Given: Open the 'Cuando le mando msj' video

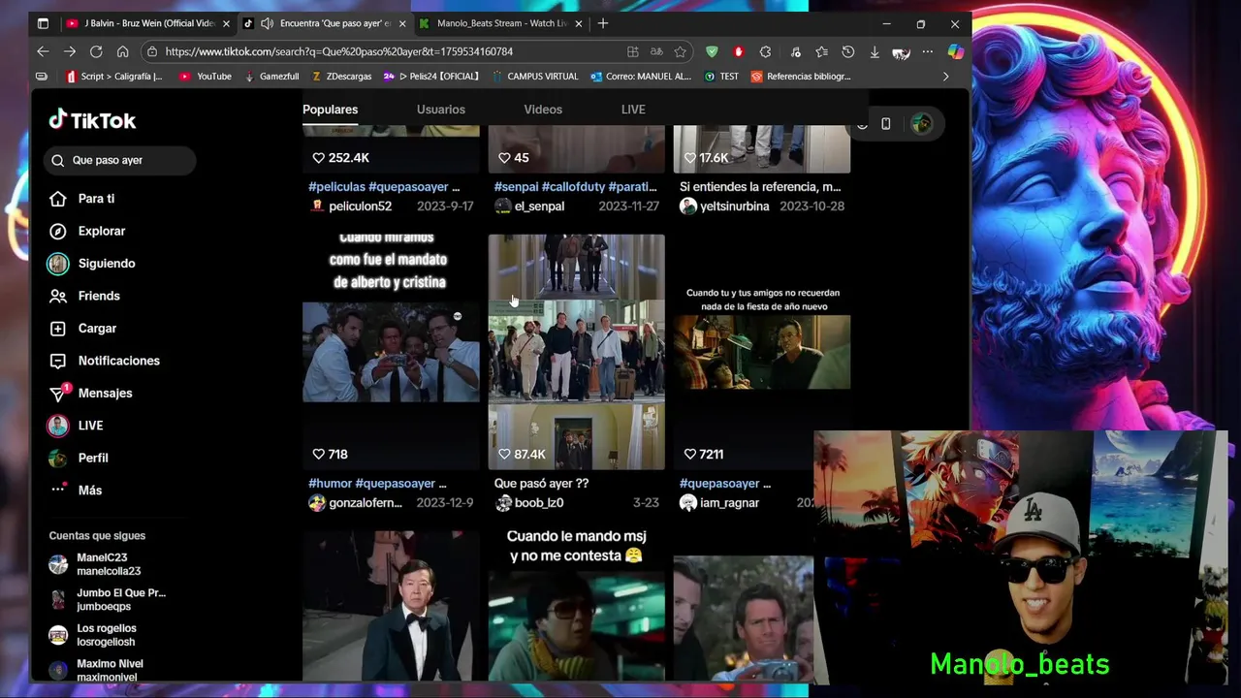Looking at the screenshot, I should [x=577, y=606].
